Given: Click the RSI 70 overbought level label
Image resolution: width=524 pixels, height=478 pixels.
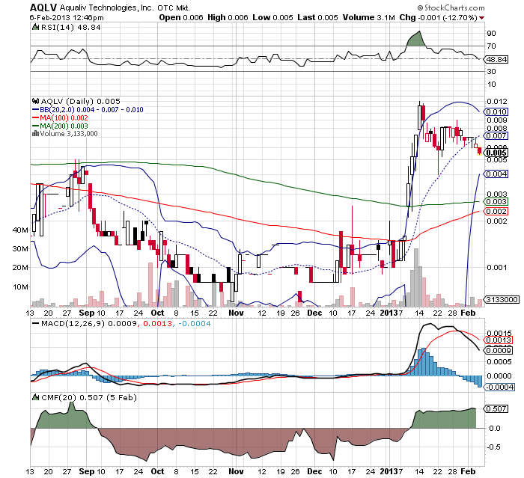Looking at the screenshot, I should [492, 46].
